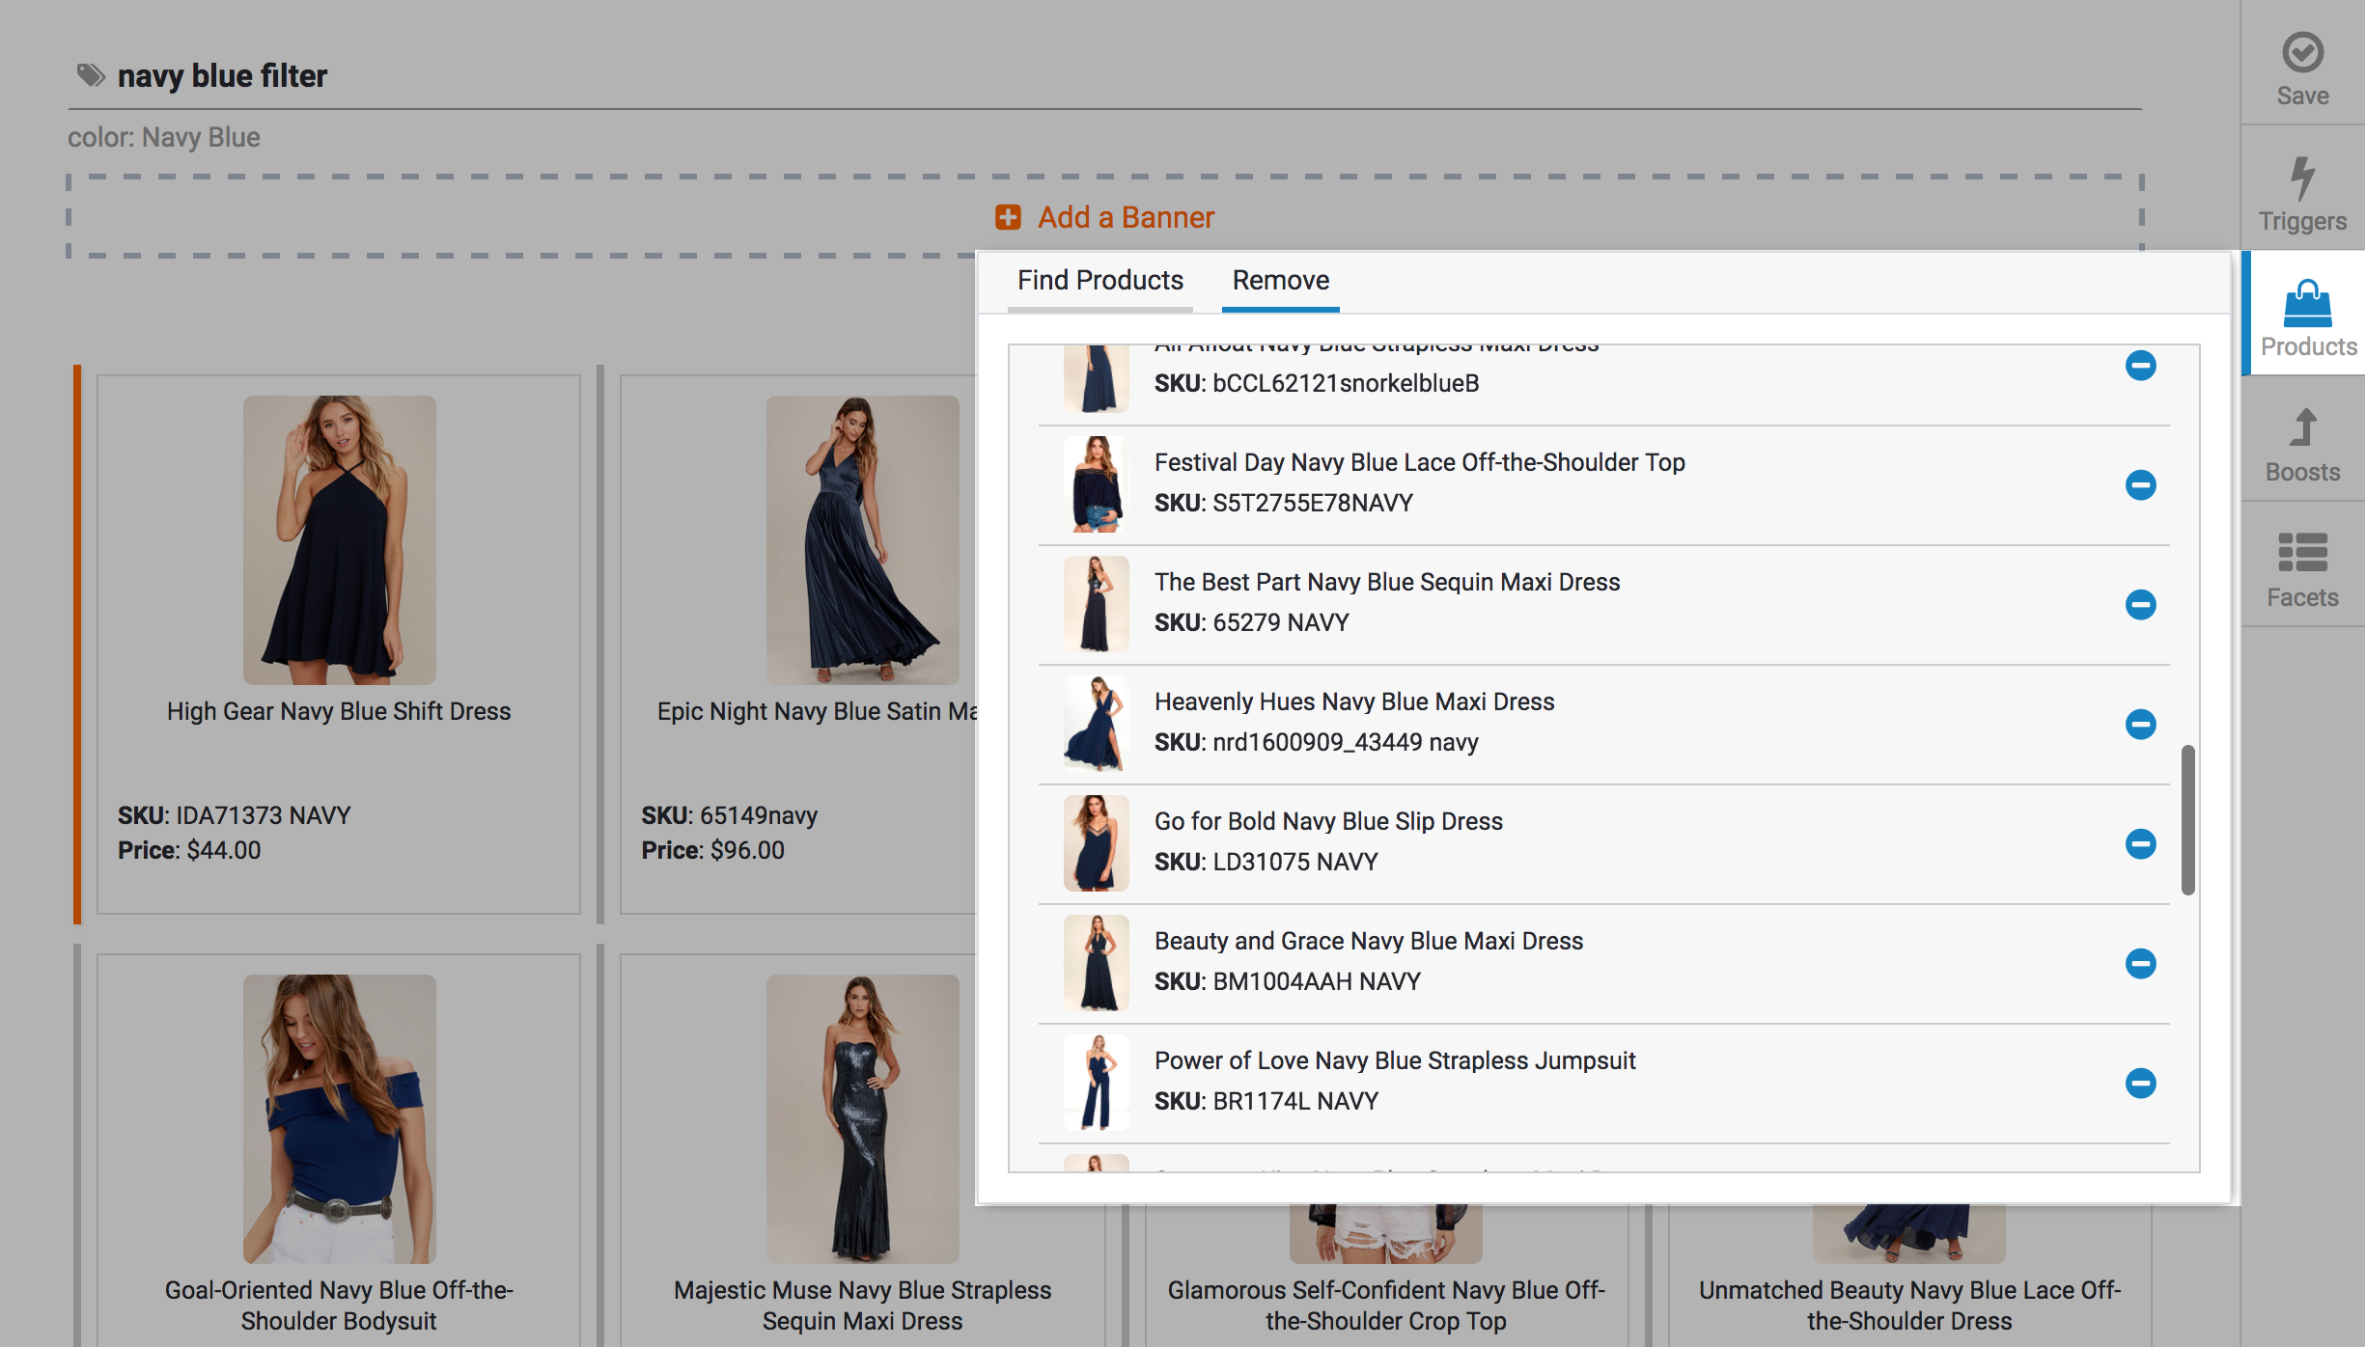Select the Products shopping bag icon
Screen dimensions: 2365x1347
coord(2307,304)
